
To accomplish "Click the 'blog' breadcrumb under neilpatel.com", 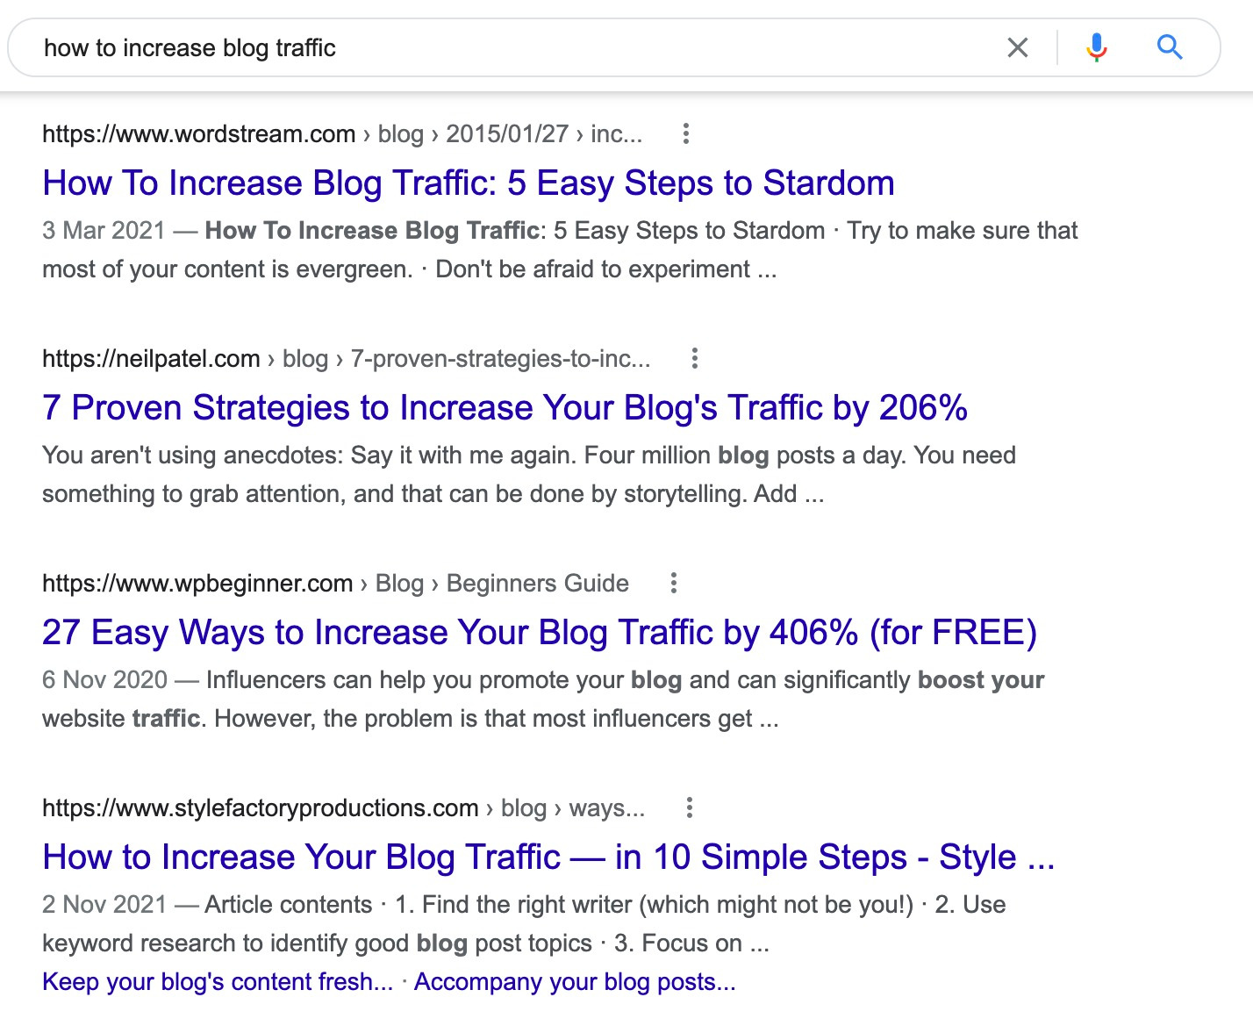I will point(304,359).
